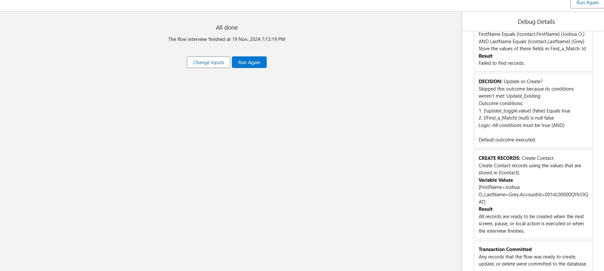Select the Debug Details panel heading
This screenshot has height=271, width=604.
[x=536, y=22]
